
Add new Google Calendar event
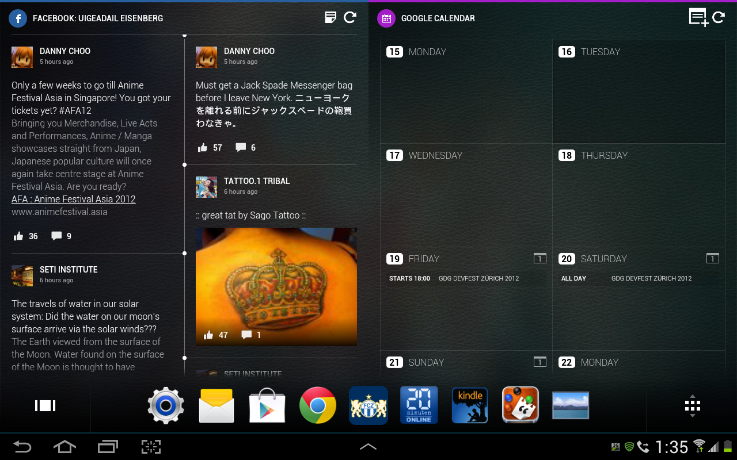point(698,17)
